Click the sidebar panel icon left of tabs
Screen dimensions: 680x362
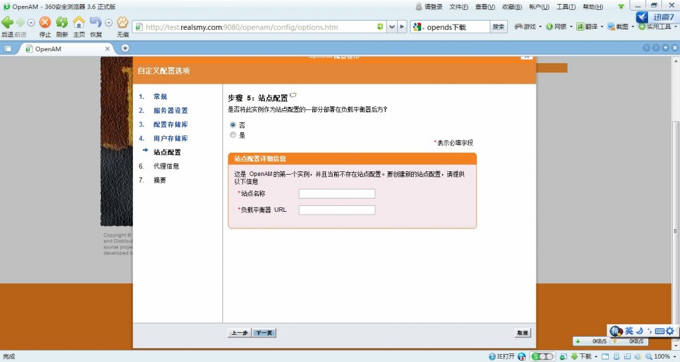click(8, 48)
